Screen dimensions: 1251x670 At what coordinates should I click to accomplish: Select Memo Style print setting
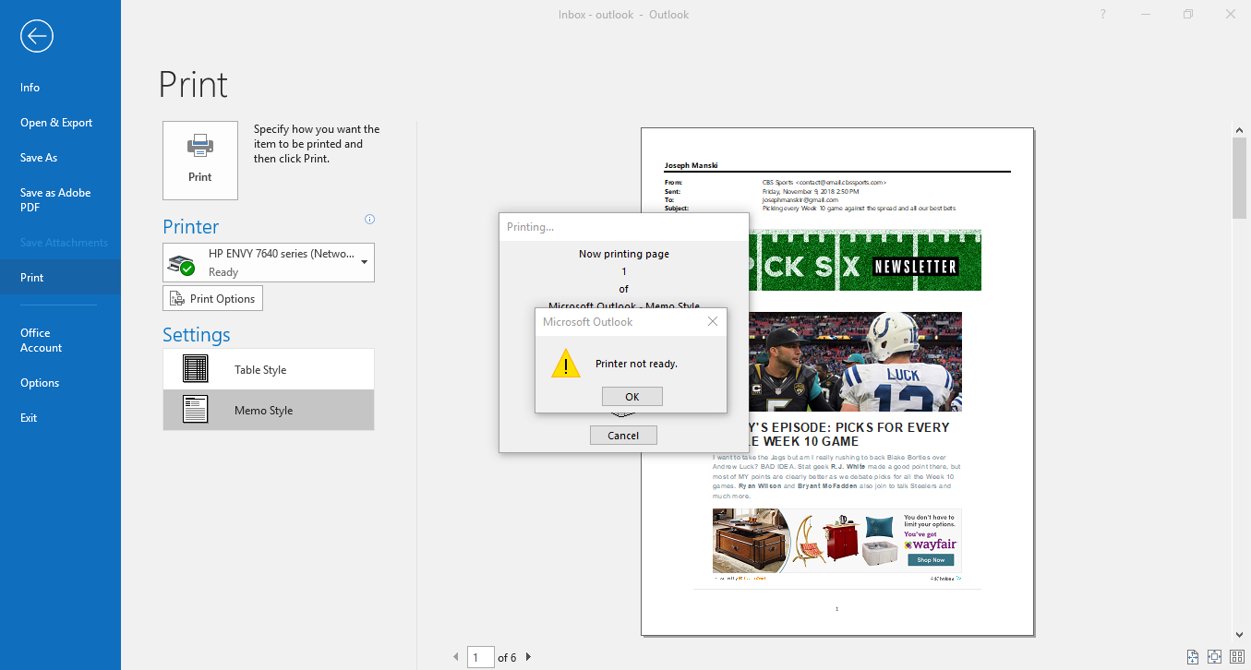269,410
